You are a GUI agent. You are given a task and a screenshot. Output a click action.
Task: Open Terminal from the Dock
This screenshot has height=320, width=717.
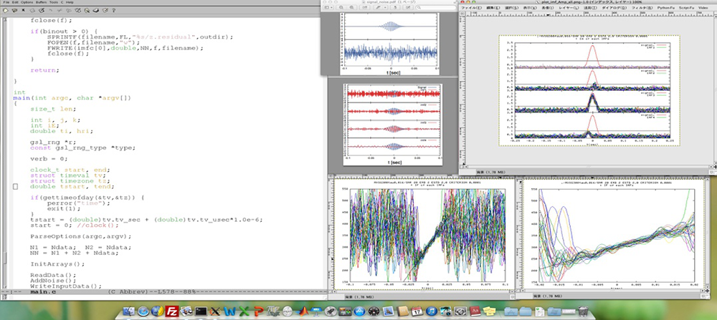click(202, 311)
